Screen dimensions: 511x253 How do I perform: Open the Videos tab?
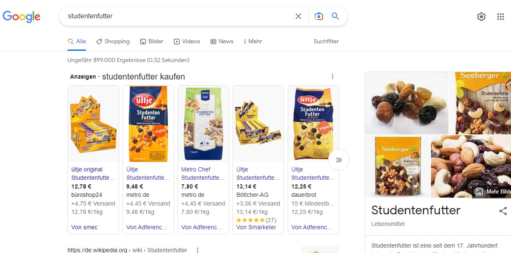[x=187, y=42]
